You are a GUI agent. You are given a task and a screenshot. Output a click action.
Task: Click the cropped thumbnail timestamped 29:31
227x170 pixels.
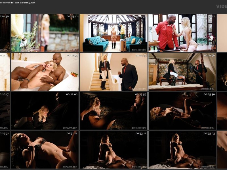5,150
